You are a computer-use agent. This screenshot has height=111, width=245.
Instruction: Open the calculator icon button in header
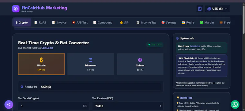pos(200,9)
